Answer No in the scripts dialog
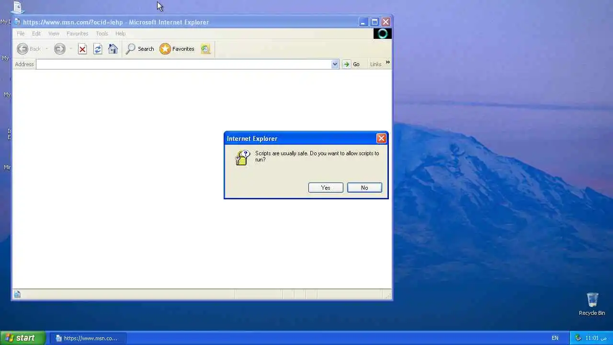Viewport: 613px width, 345px height. 364,188
